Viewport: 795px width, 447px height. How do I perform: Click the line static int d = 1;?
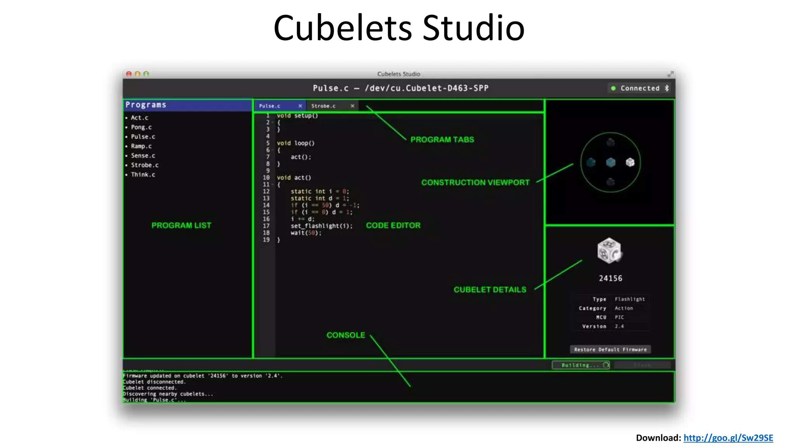click(x=320, y=198)
